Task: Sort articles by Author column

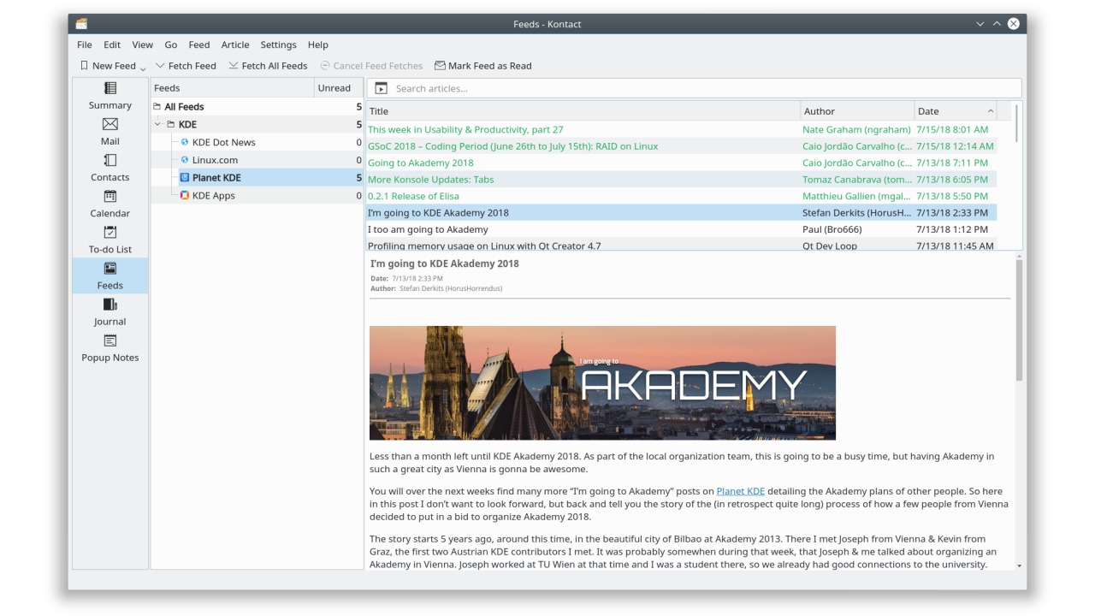Action: [x=857, y=111]
